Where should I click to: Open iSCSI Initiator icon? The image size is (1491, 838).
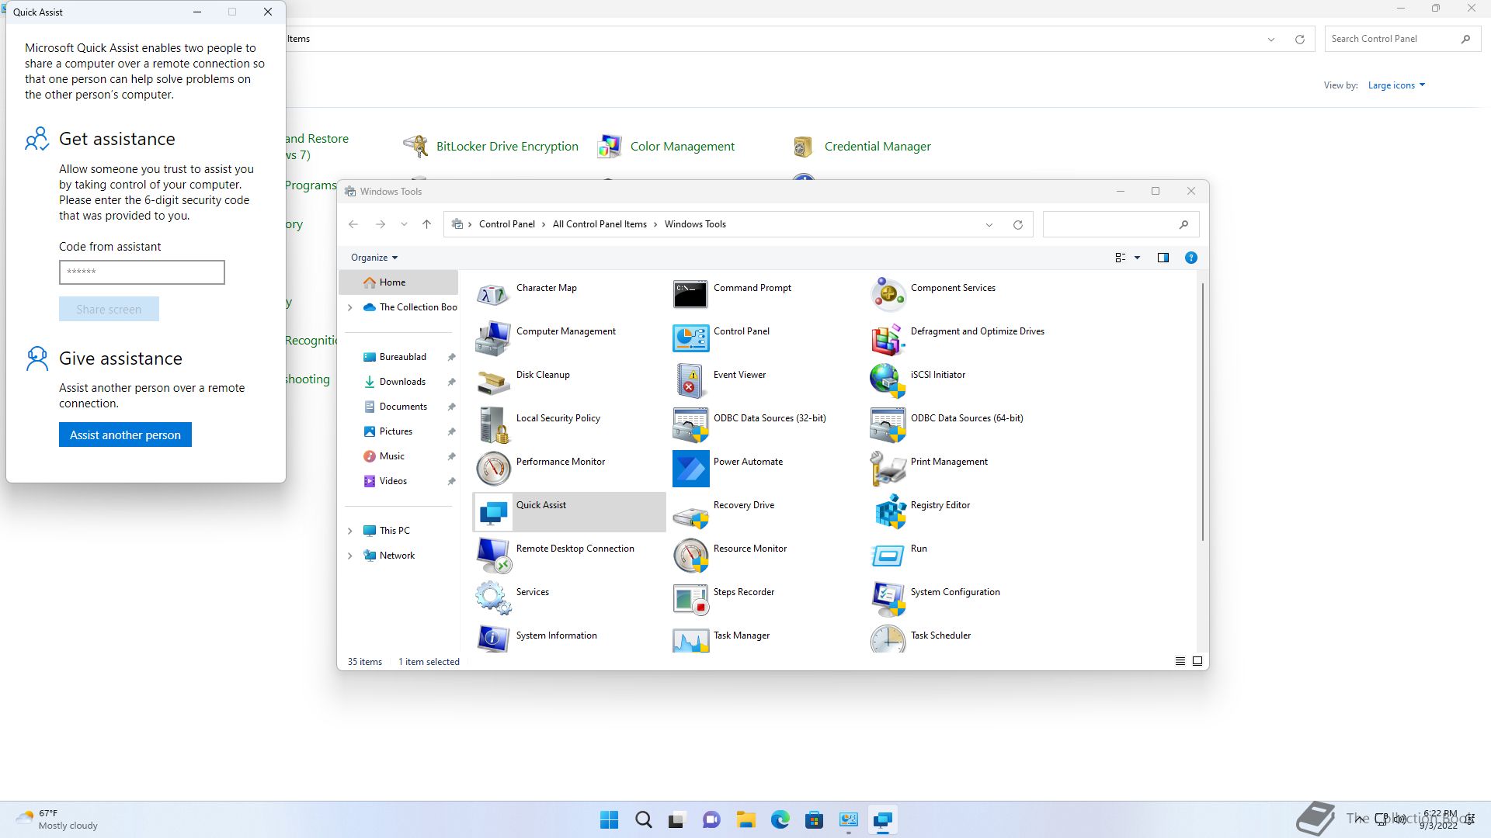[888, 382]
